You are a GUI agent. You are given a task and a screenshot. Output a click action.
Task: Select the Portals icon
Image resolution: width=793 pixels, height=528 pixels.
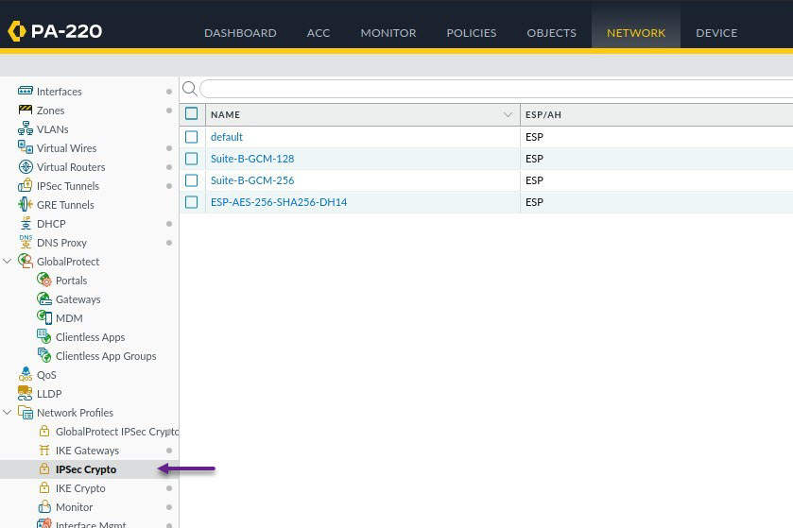tap(44, 280)
